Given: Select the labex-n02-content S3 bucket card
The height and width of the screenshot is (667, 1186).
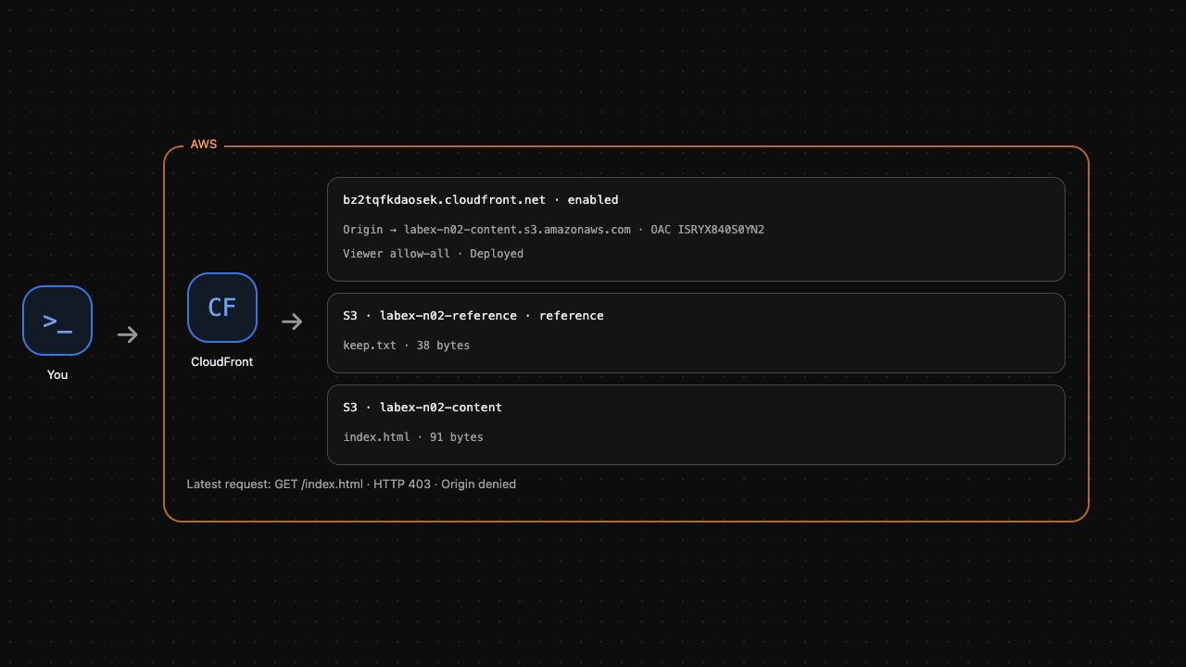Looking at the screenshot, I should 696,425.
